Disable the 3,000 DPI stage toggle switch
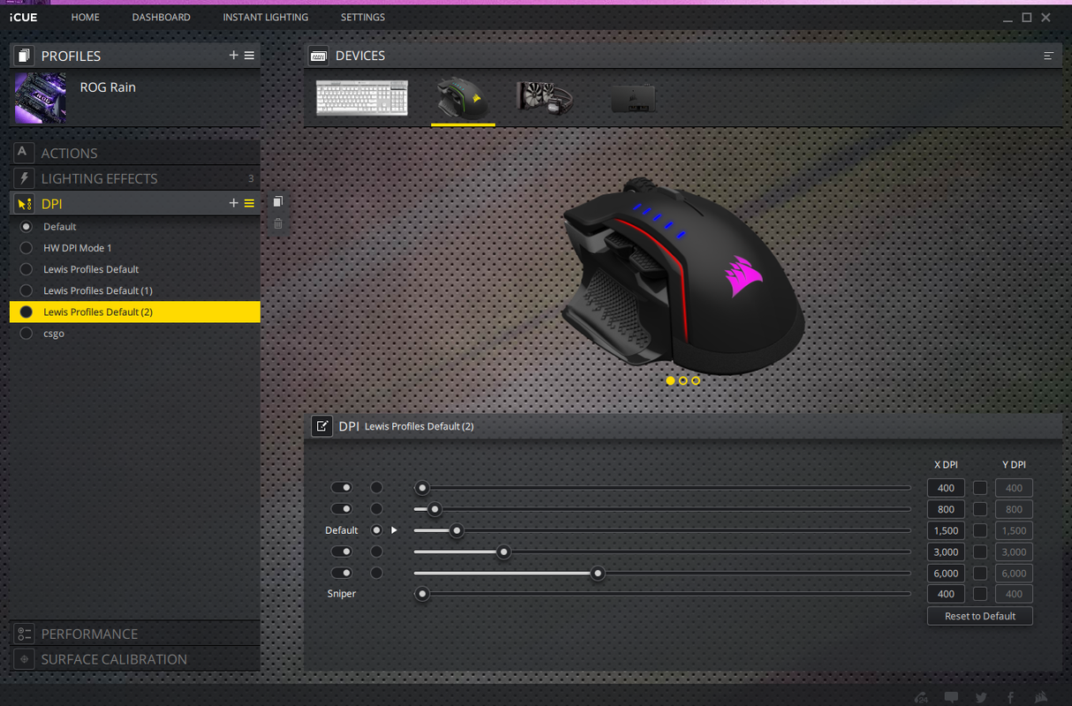The width and height of the screenshot is (1072, 706). click(341, 552)
